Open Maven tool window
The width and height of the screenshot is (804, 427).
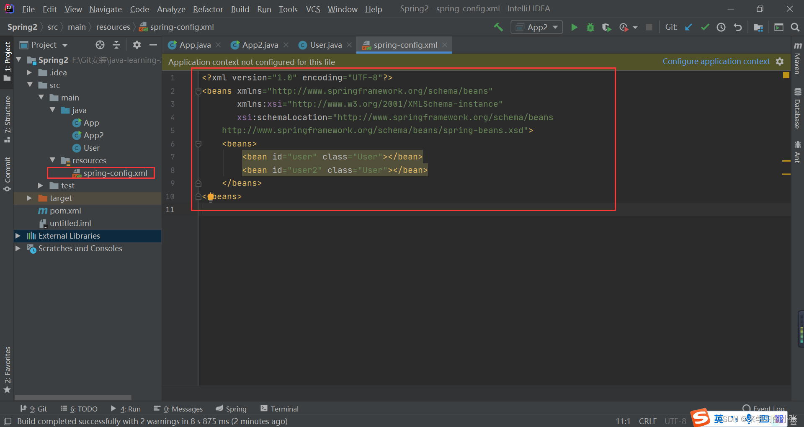point(797,58)
